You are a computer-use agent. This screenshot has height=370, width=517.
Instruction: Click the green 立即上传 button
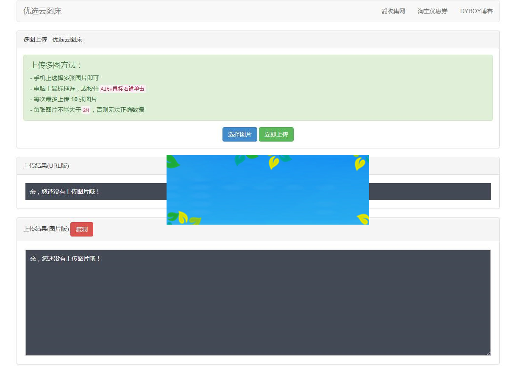(276, 134)
